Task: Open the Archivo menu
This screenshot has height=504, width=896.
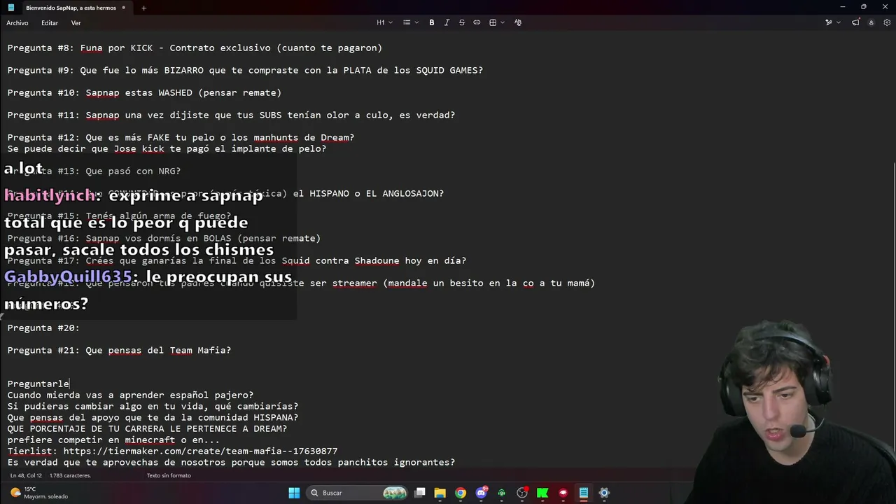Action: pos(17,23)
